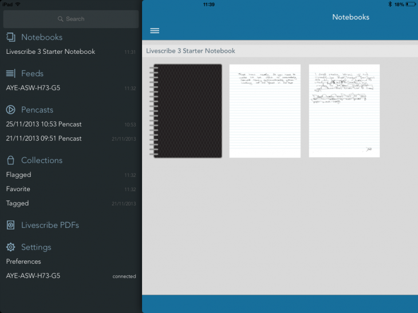The image size is (418, 313).
Task: Open the black notebook cover thumbnail
Action: point(186,111)
